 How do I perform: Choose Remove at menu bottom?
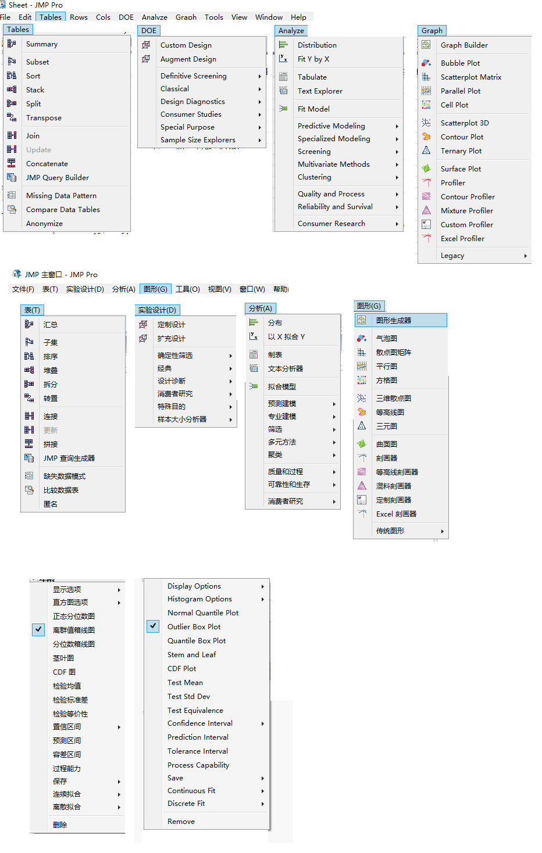point(181,821)
